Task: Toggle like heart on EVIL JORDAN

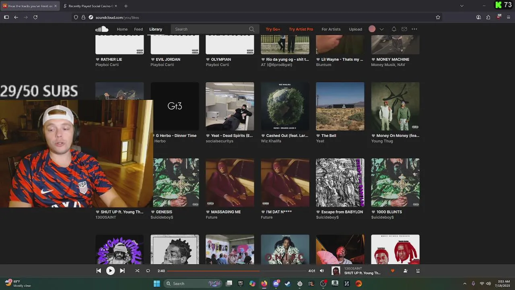Action: coord(152,60)
